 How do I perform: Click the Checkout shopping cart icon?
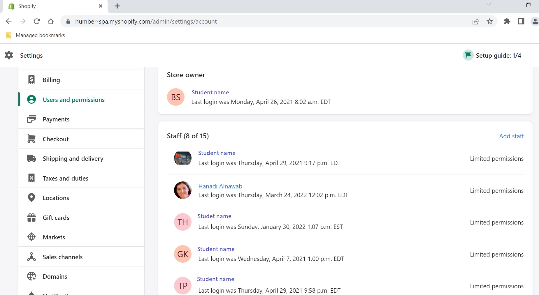click(x=31, y=139)
